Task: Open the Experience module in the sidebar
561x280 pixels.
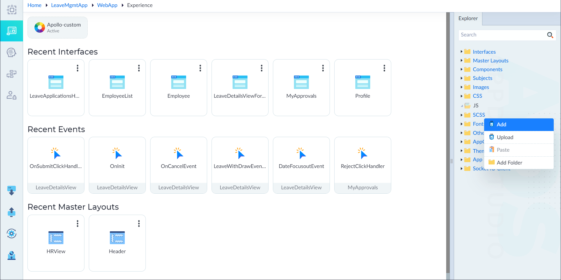Action: point(11,31)
